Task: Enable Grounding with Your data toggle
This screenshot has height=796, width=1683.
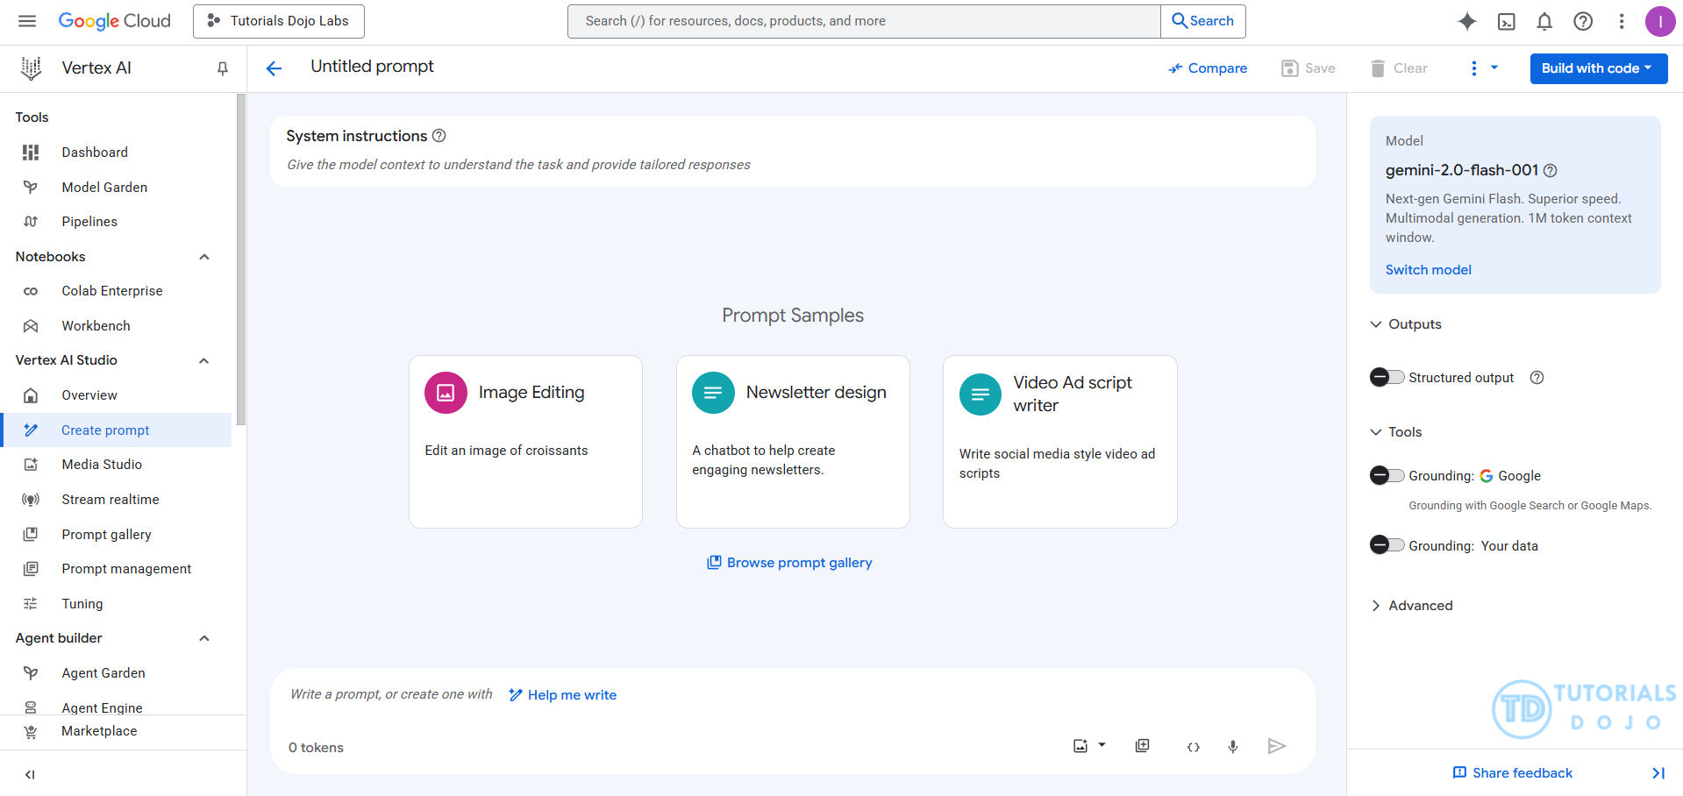Action: point(1387,545)
